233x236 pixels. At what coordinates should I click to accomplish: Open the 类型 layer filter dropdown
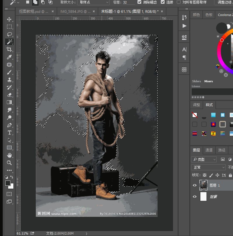coord(204,159)
